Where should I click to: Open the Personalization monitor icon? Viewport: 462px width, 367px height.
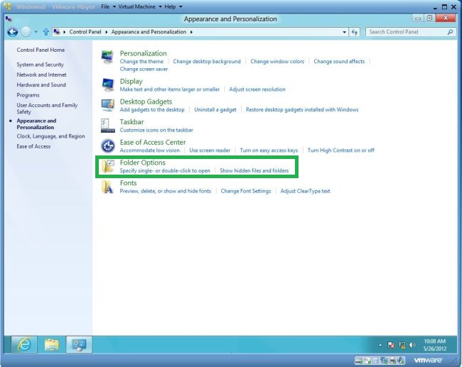tap(107, 57)
